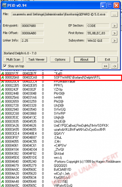Click the Subsystem field Win32 GUI
This screenshot has height=187, width=122.
coord(98,41)
